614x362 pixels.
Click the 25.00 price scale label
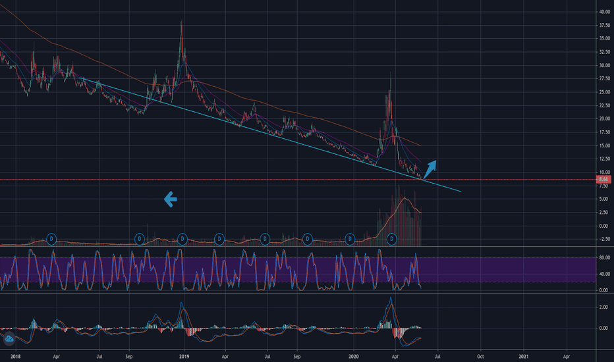click(x=604, y=92)
